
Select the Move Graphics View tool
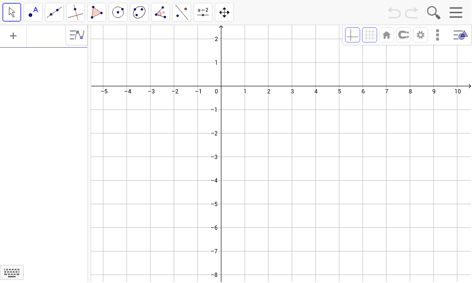pos(224,12)
